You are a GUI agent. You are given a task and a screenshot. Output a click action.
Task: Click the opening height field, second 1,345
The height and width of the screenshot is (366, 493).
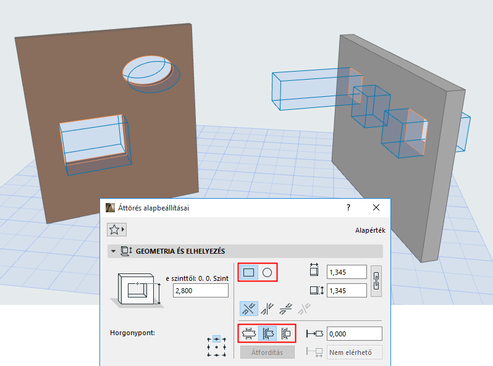coord(347,291)
